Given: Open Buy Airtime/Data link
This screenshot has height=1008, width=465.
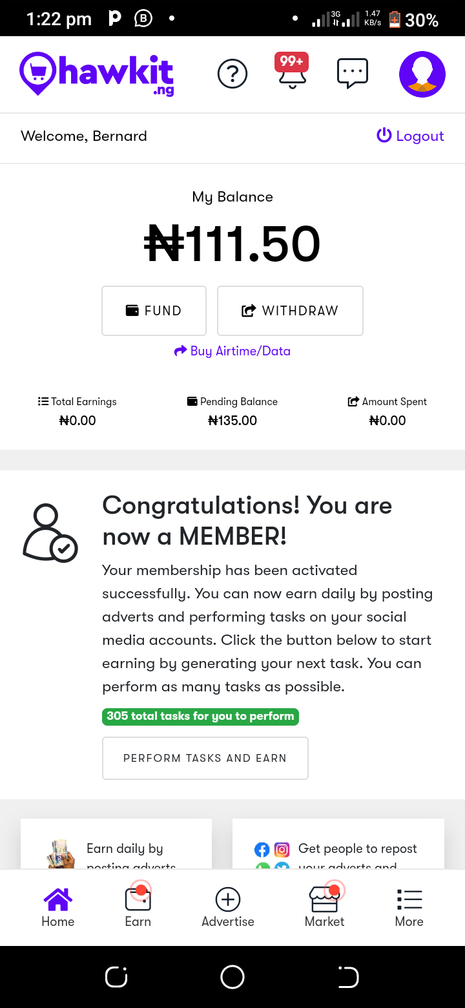Looking at the screenshot, I should click(x=232, y=351).
